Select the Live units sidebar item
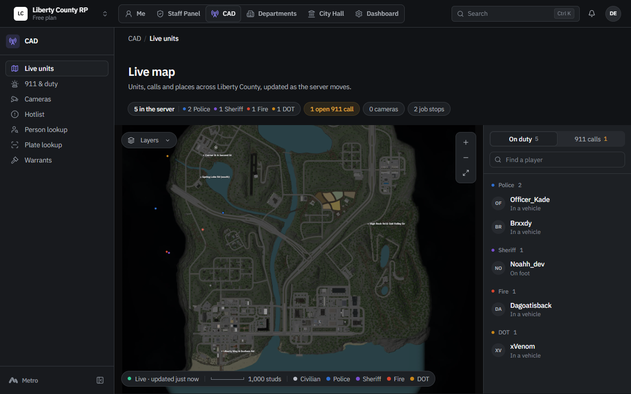The height and width of the screenshot is (394, 631). pyautogui.click(x=57, y=68)
